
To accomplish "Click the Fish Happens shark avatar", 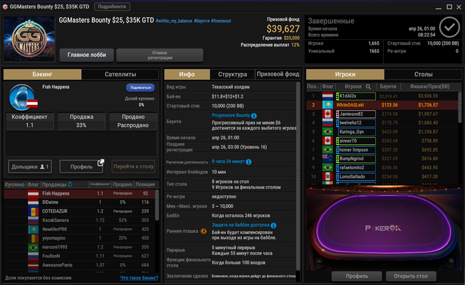I will (22, 98).
